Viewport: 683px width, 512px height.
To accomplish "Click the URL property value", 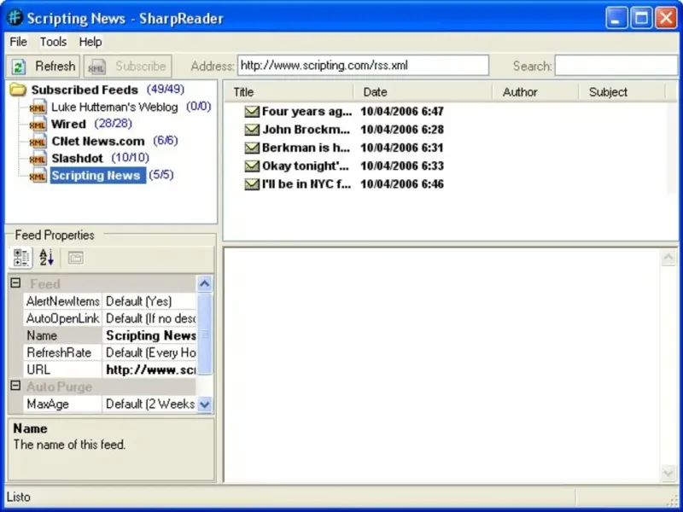I will click(x=150, y=369).
